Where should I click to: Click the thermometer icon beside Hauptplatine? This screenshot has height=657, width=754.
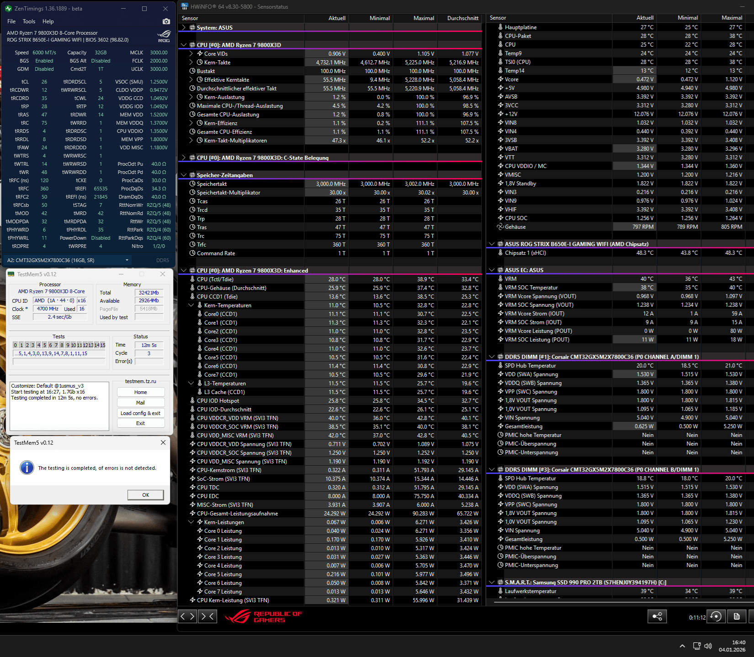[500, 27]
